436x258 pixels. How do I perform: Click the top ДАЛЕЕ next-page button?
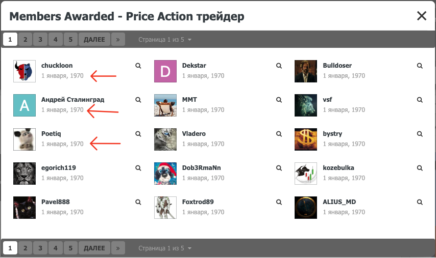click(94, 39)
